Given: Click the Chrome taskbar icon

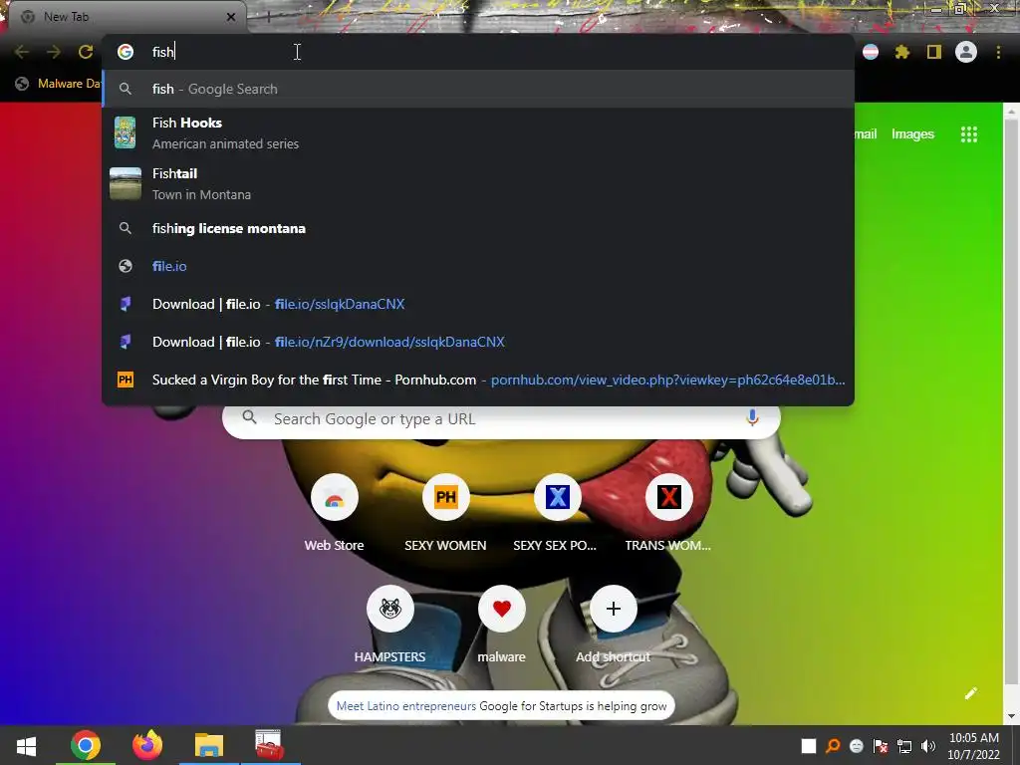Looking at the screenshot, I should point(86,745).
